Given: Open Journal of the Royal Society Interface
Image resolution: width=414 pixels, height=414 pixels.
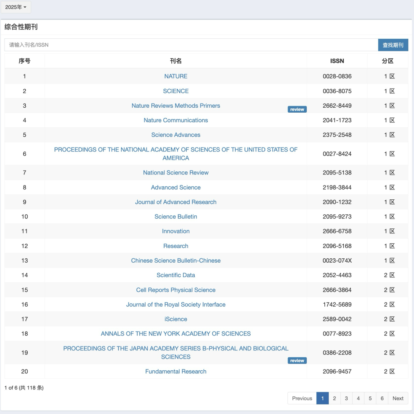Looking at the screenshot, I should click(176, 304).
